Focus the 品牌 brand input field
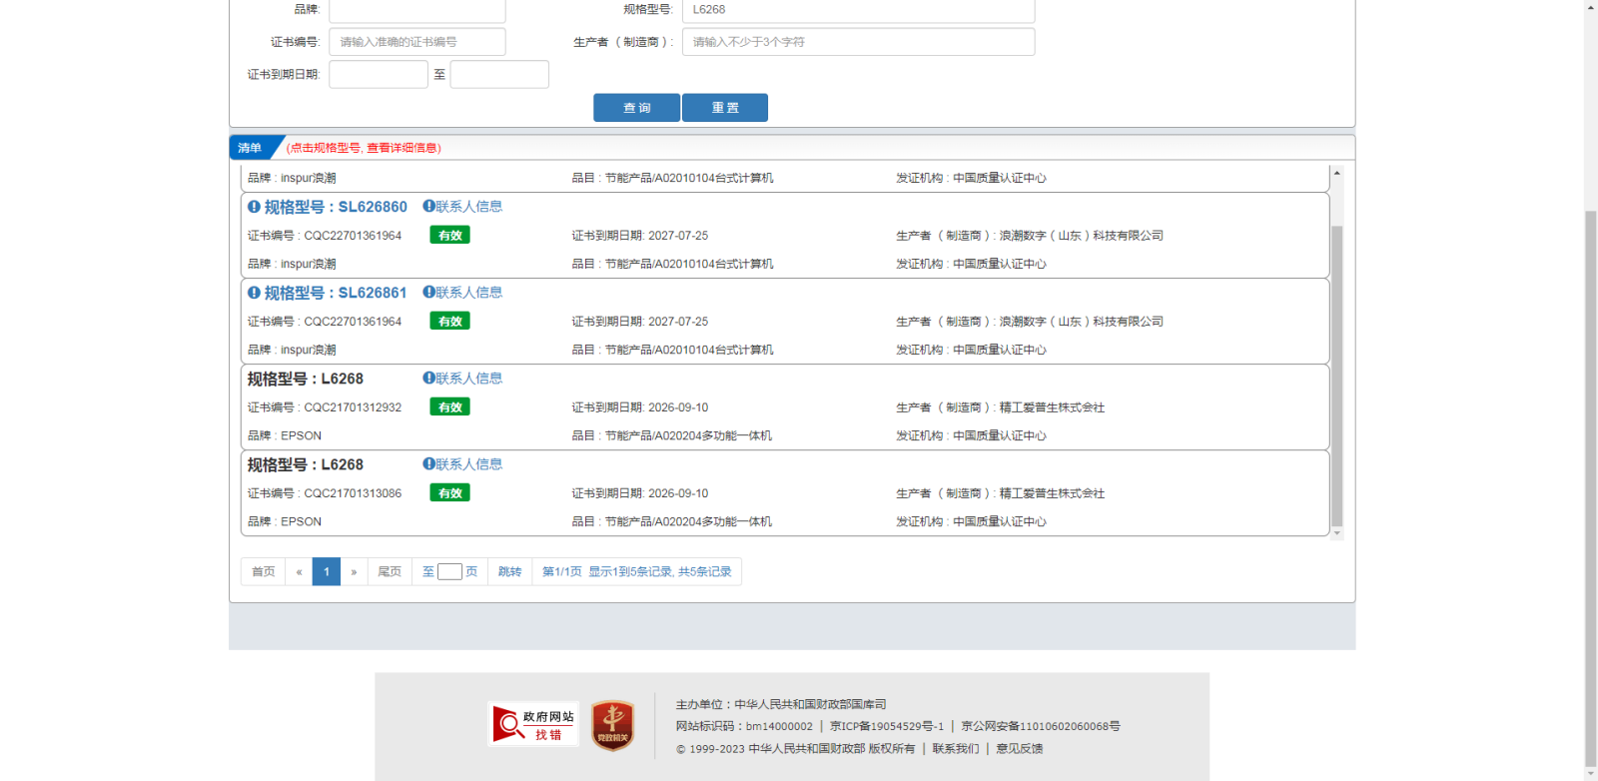The width and height of the screenshot is (1598, 781). pyautogui.click(x=417, y=10)
